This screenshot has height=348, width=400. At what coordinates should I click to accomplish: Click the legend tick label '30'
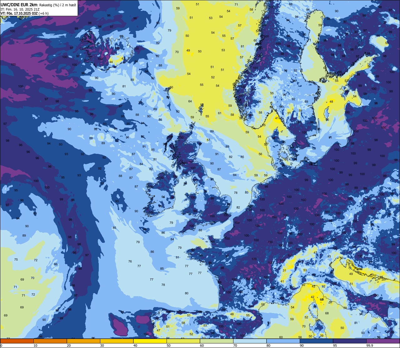[x=102, y=346]
